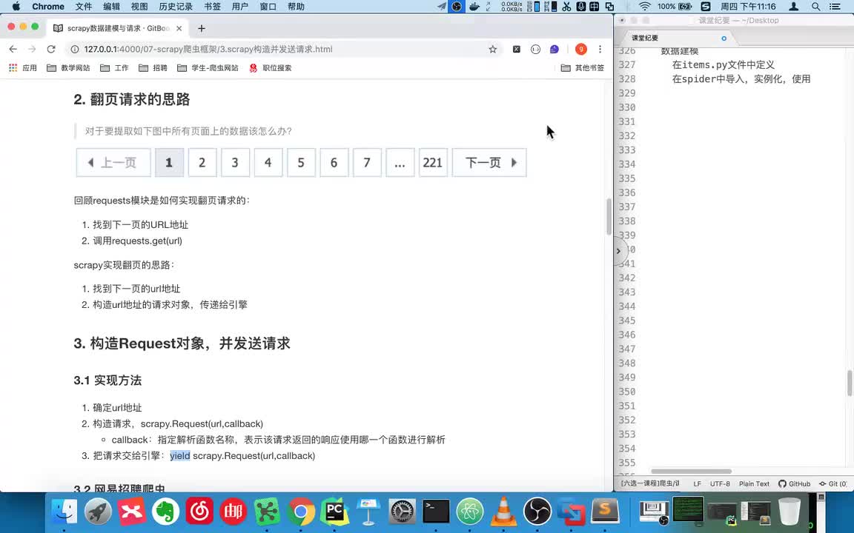The width and height of the screenshot is (854, 533).
Task: Open PyCharm from the Dock
Action: (334, 512)
